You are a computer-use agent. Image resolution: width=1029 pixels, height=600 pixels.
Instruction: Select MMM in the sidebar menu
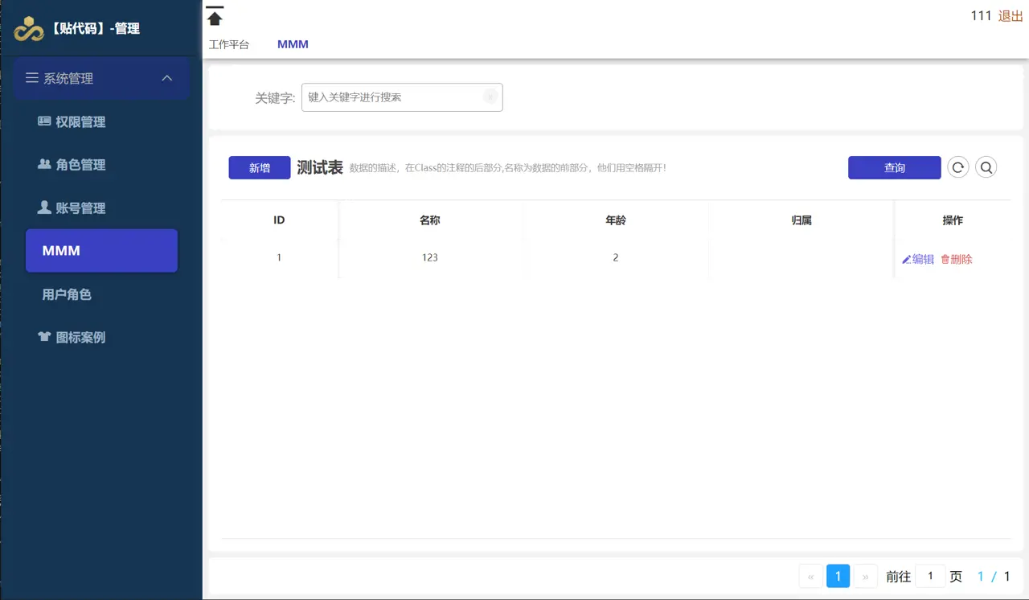pyautogui.click(x=101, y=251)
